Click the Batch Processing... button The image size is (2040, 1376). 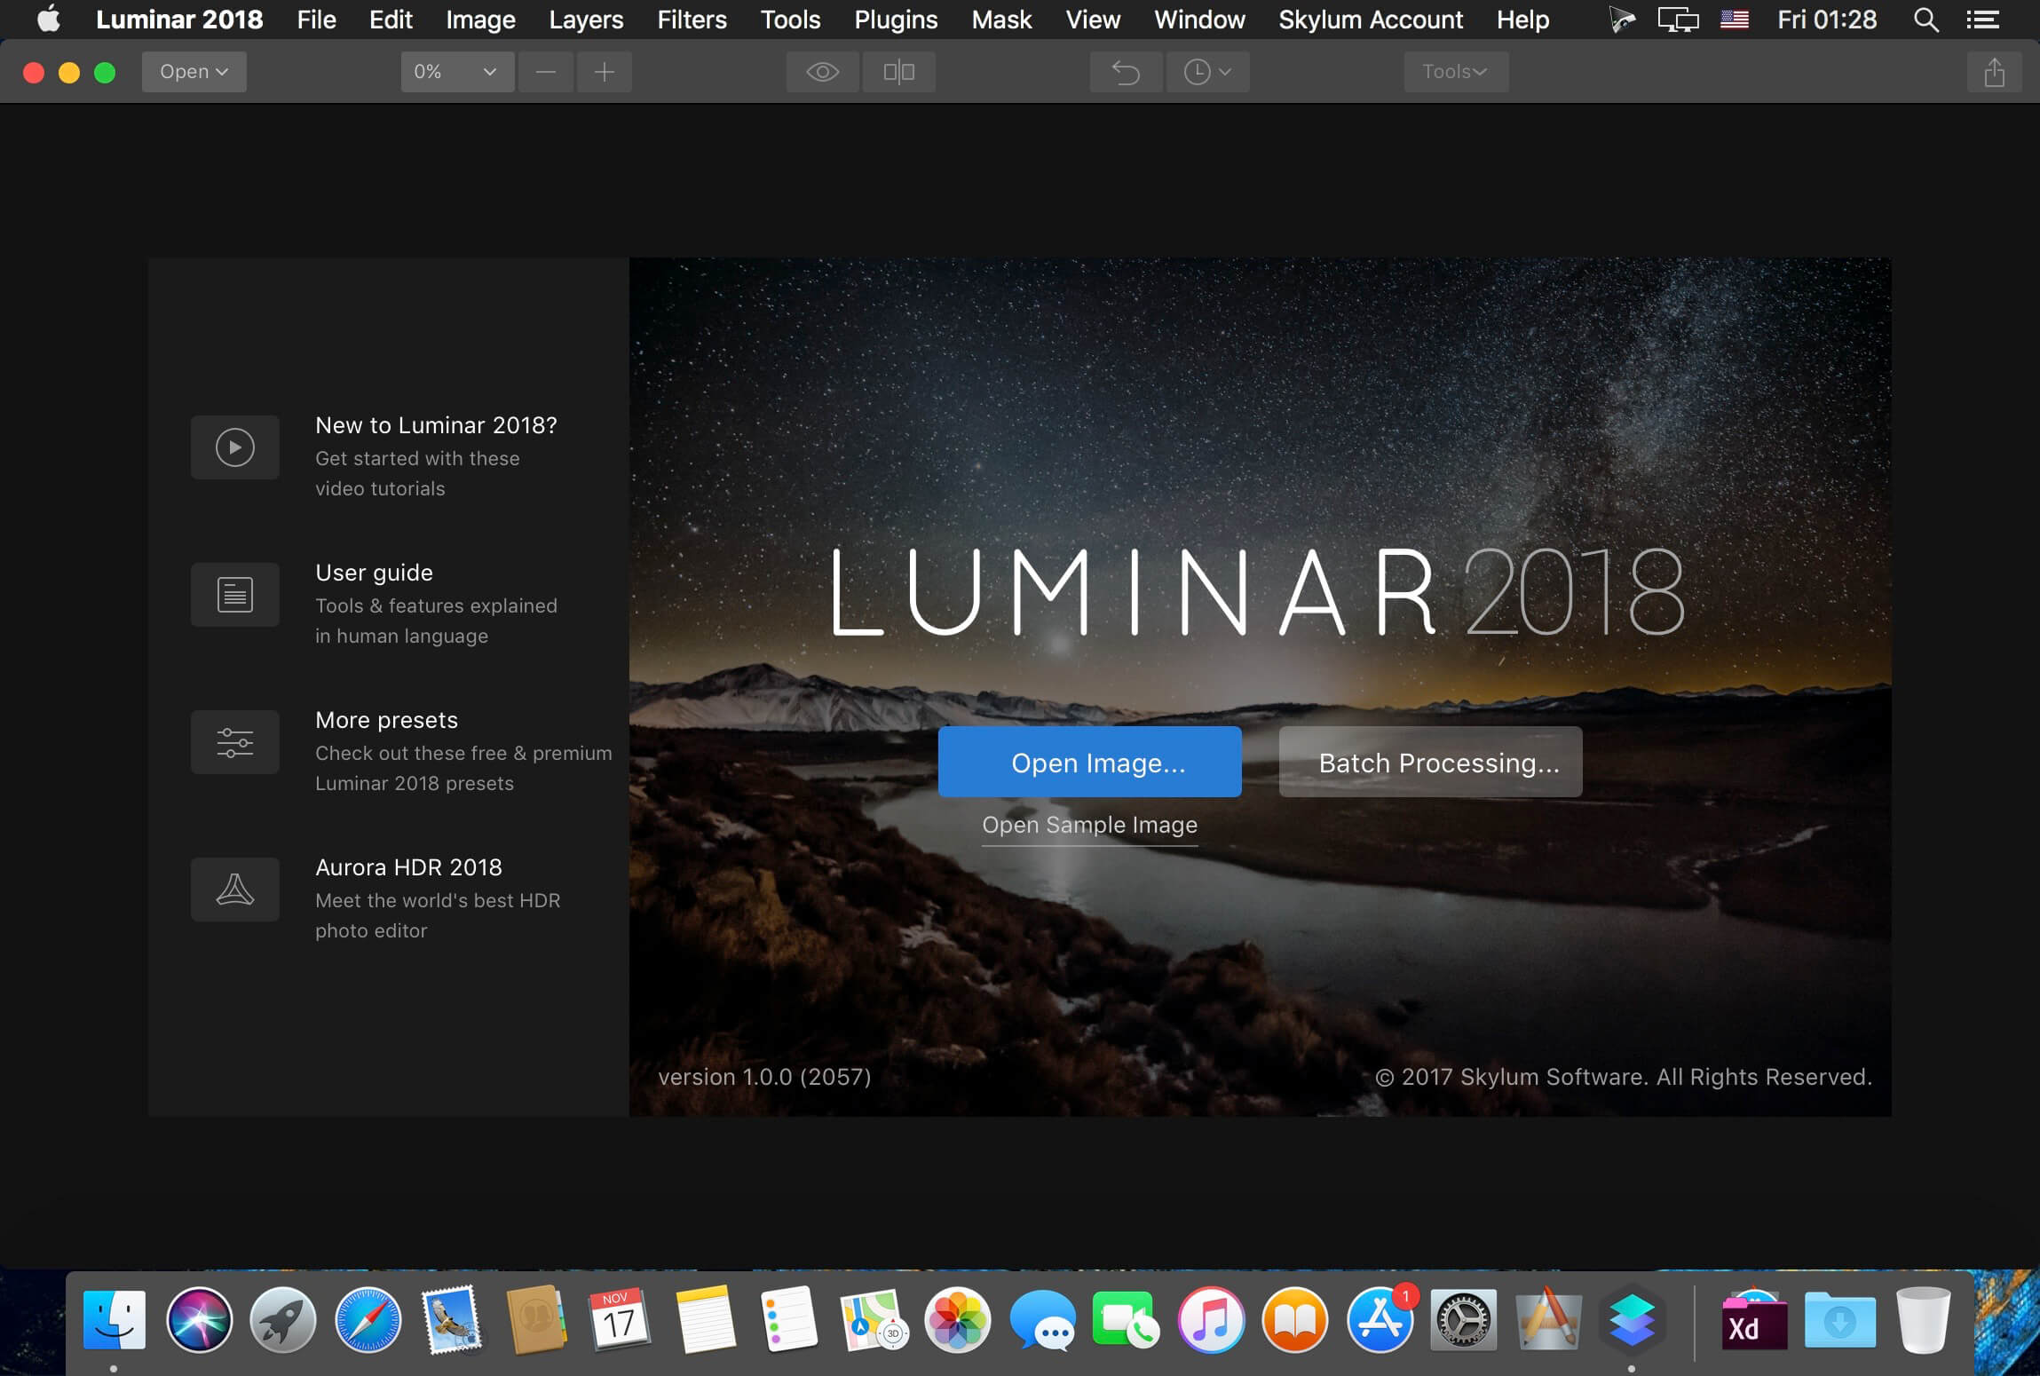coord(1430,762)
